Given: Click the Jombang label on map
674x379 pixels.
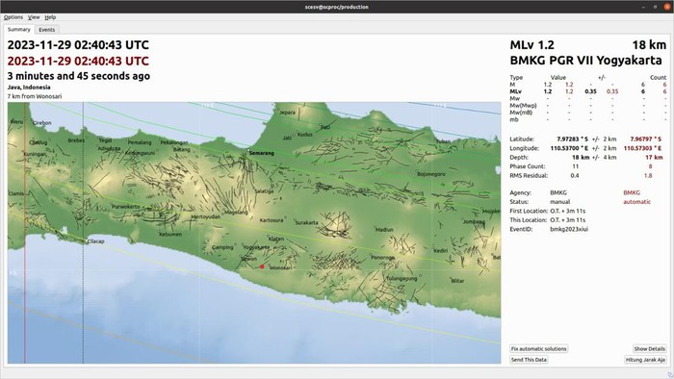Looking at the screenshot, I should pos(474,222).
